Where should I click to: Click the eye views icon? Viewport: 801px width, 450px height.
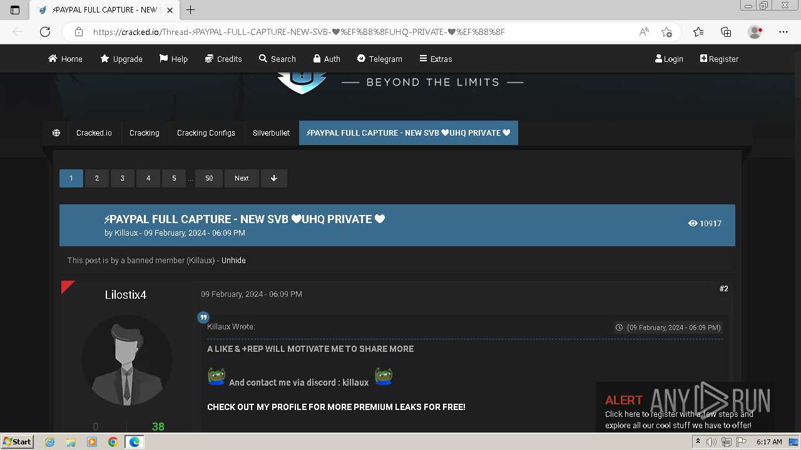693,223
